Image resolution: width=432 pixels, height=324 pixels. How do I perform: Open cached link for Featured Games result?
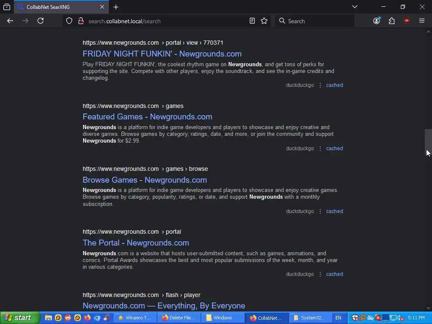point(335,148)
